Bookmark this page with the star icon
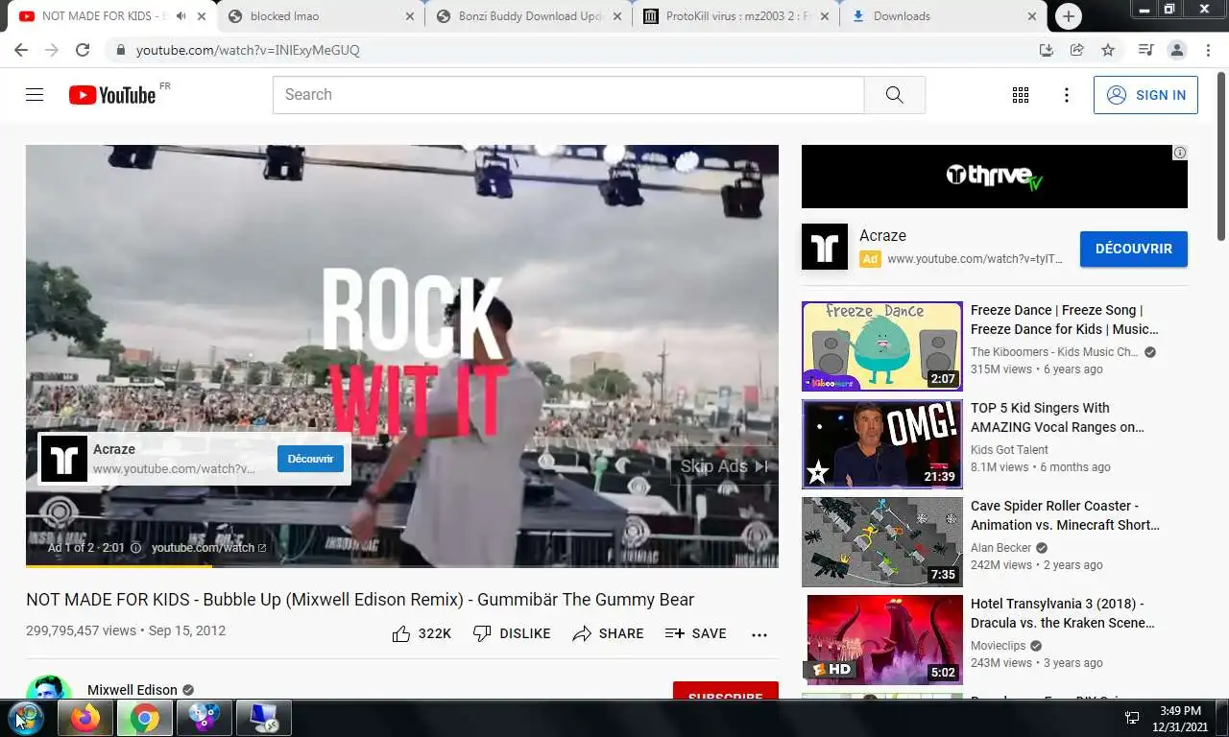 tap(1108, 50)
